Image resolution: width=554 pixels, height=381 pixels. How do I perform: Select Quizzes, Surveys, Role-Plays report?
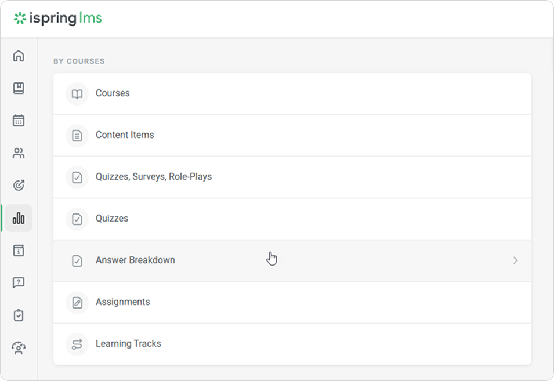tap(154, 177)
